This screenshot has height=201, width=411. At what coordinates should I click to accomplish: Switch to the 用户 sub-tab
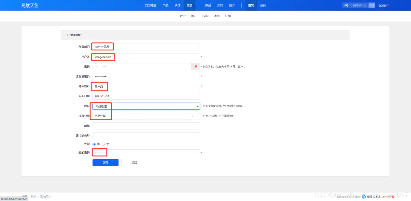click(183, 16)
